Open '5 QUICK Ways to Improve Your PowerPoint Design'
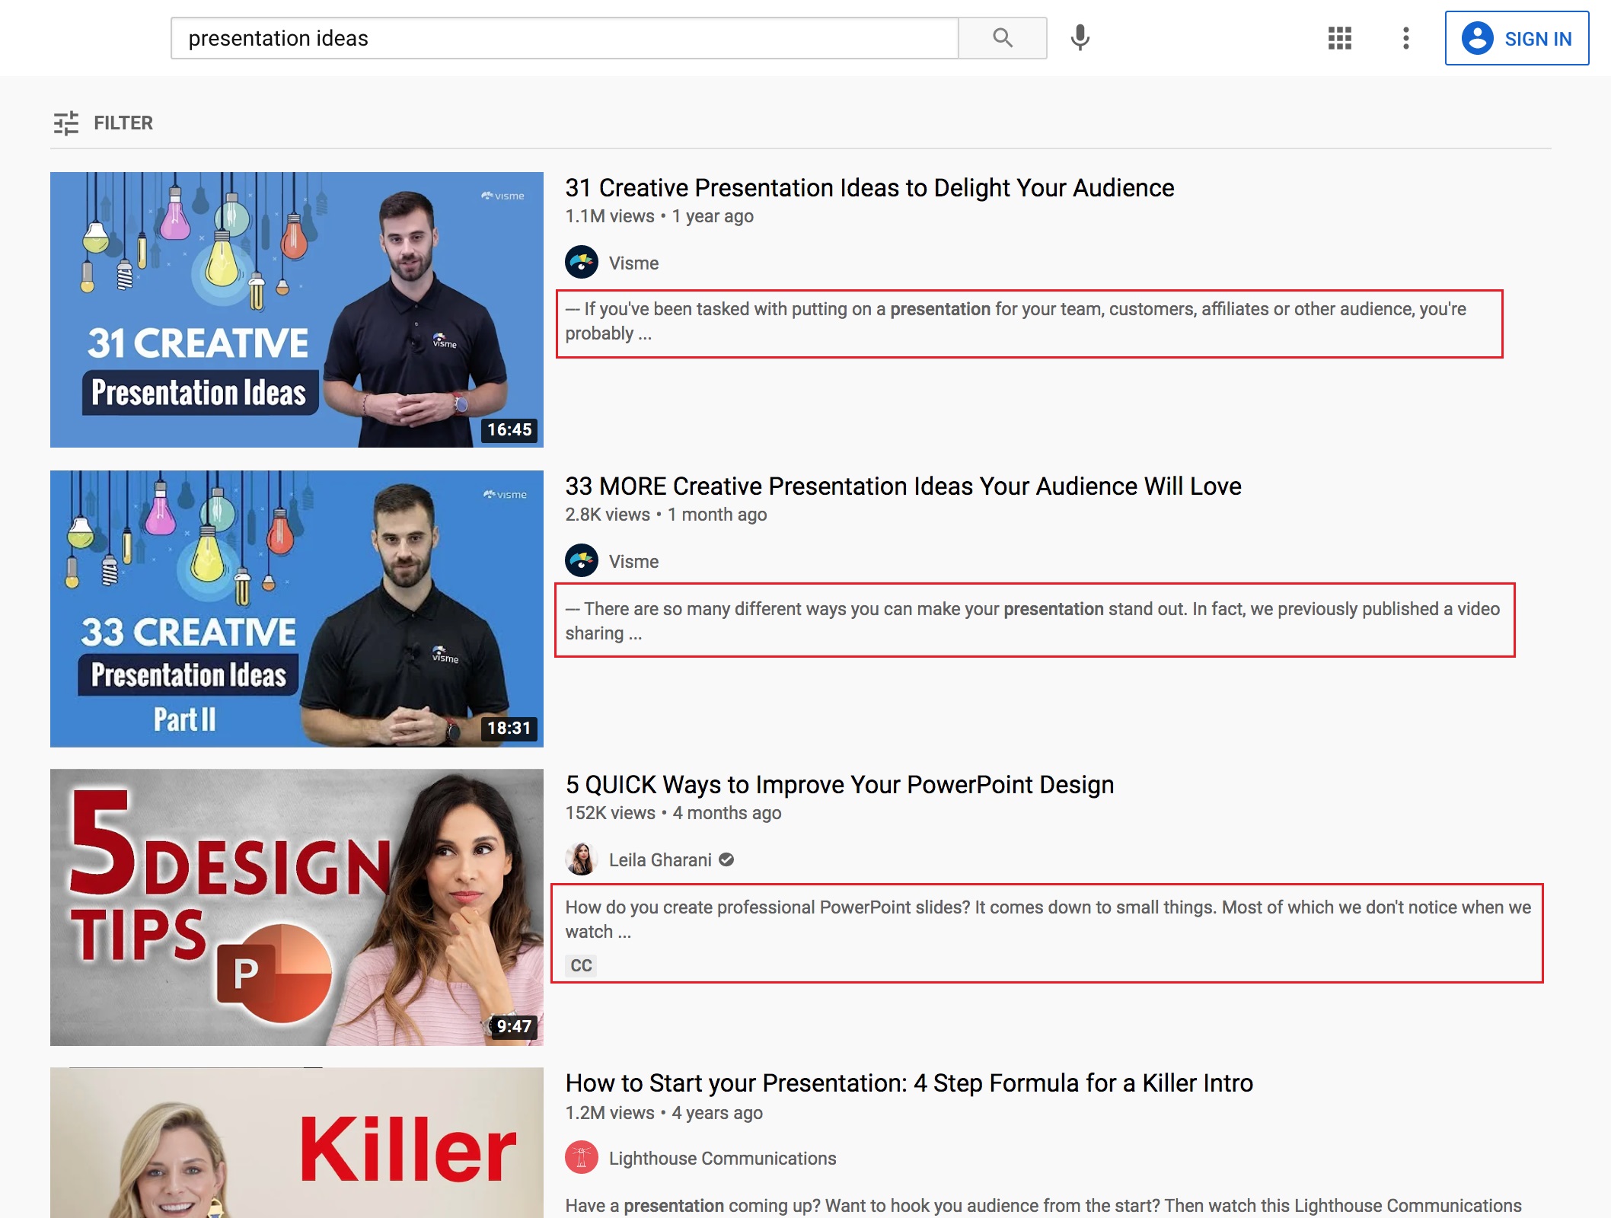Viewport: 1611px width, 1218px height. 839,784
